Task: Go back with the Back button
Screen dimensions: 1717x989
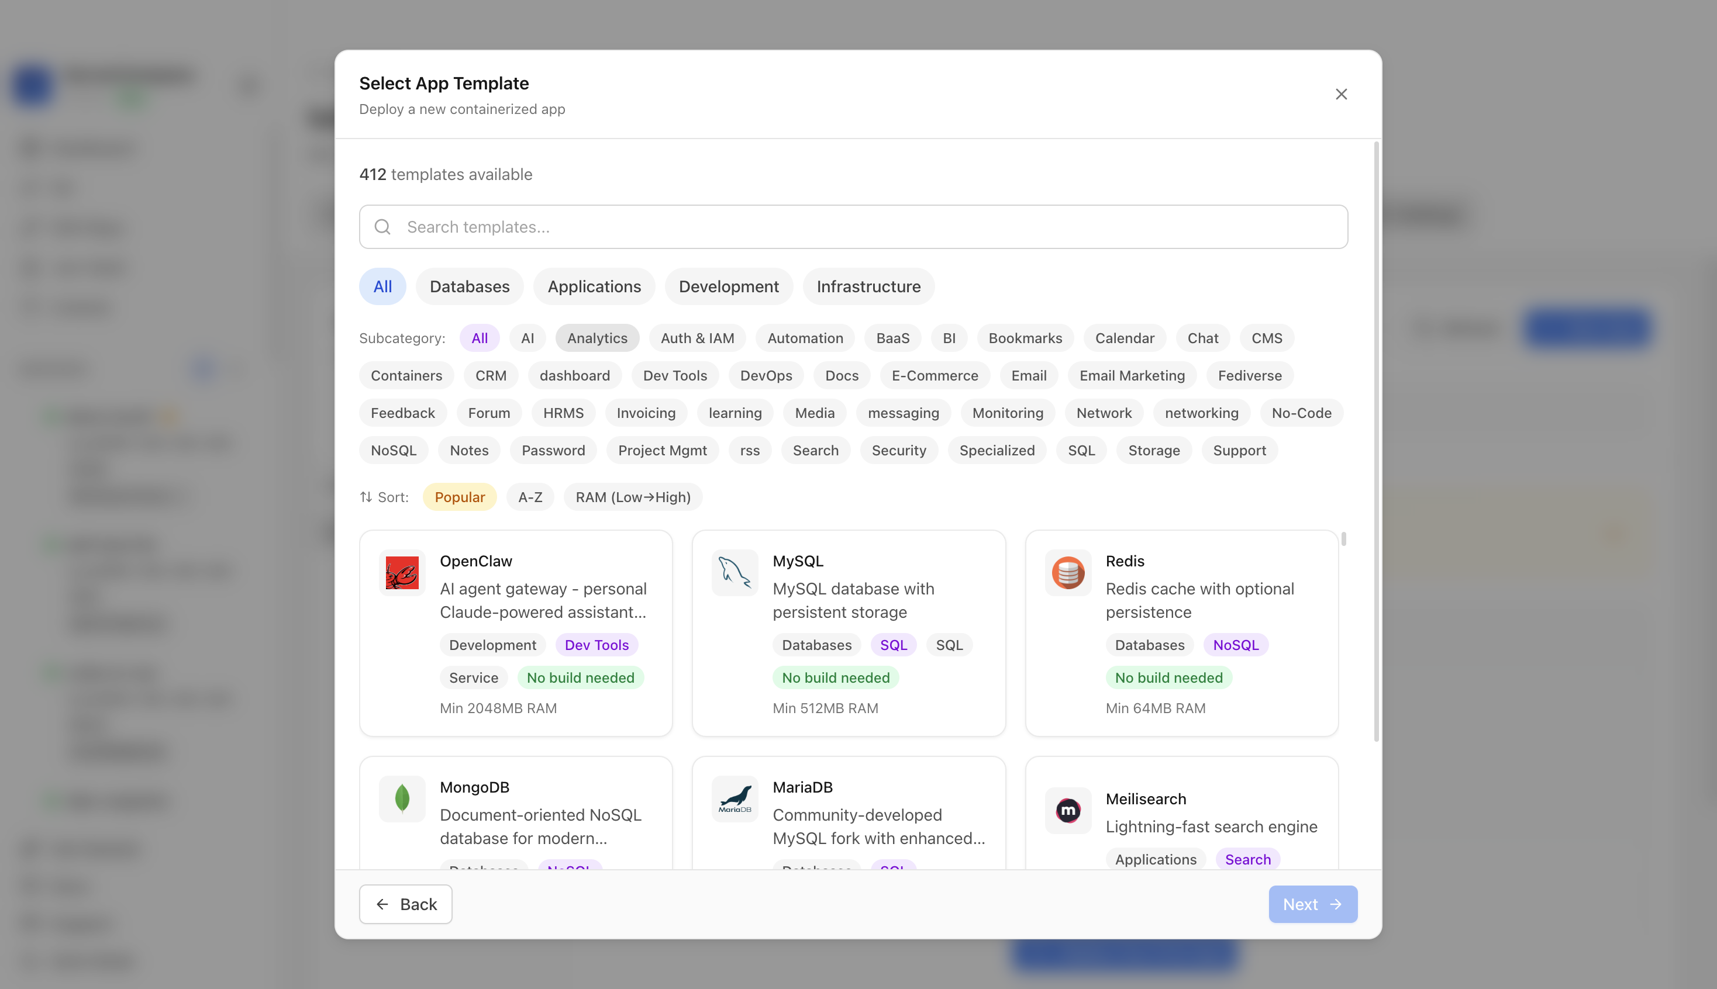Action: click(406, 904)
